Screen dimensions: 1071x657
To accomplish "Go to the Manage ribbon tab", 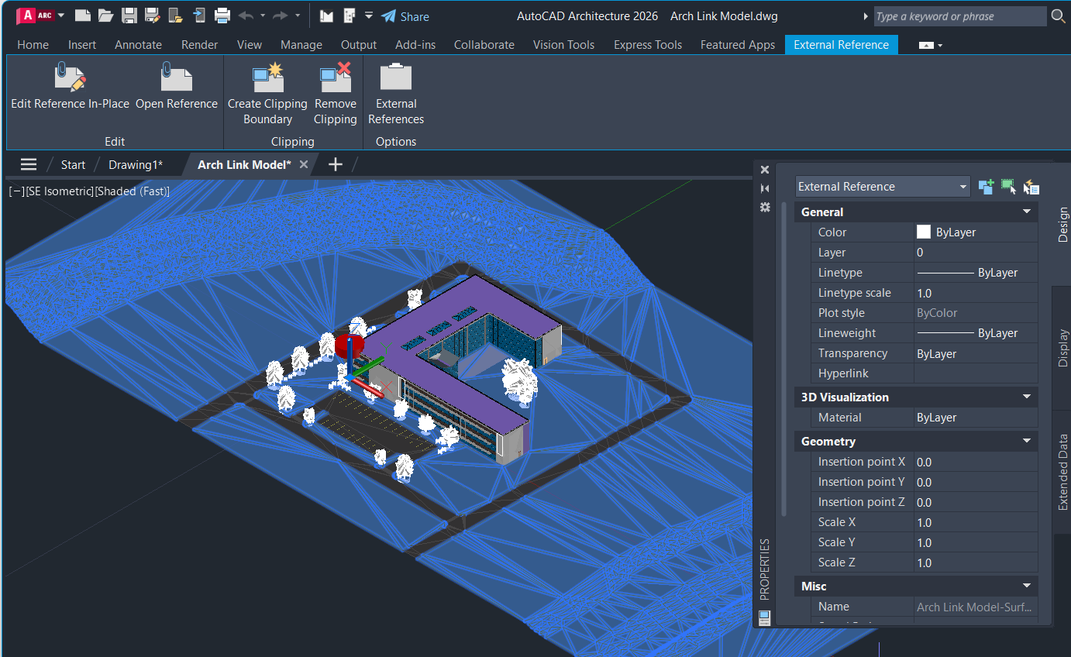I will point(301,45).
